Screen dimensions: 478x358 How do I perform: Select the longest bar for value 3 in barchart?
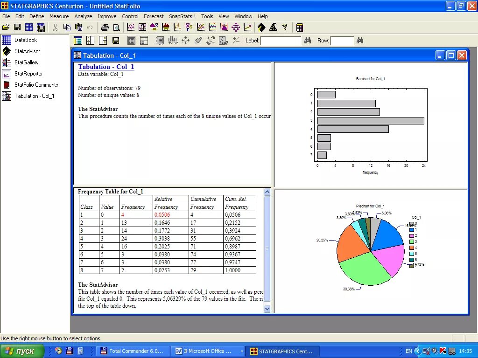point(371,121)
